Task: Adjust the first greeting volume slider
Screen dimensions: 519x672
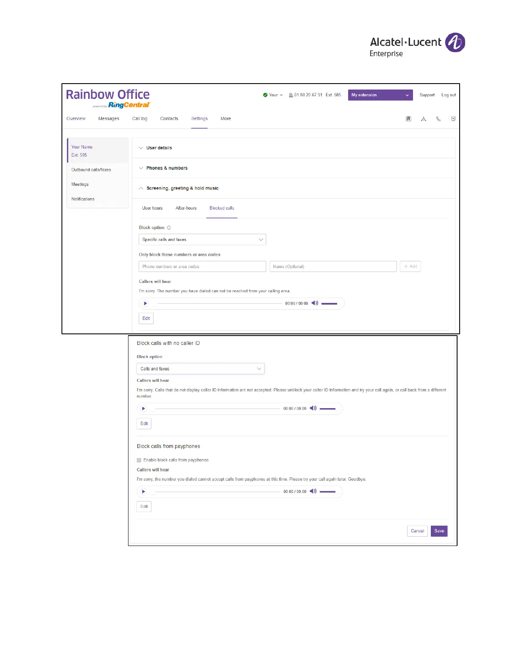Action: click(x=329, y=304)
